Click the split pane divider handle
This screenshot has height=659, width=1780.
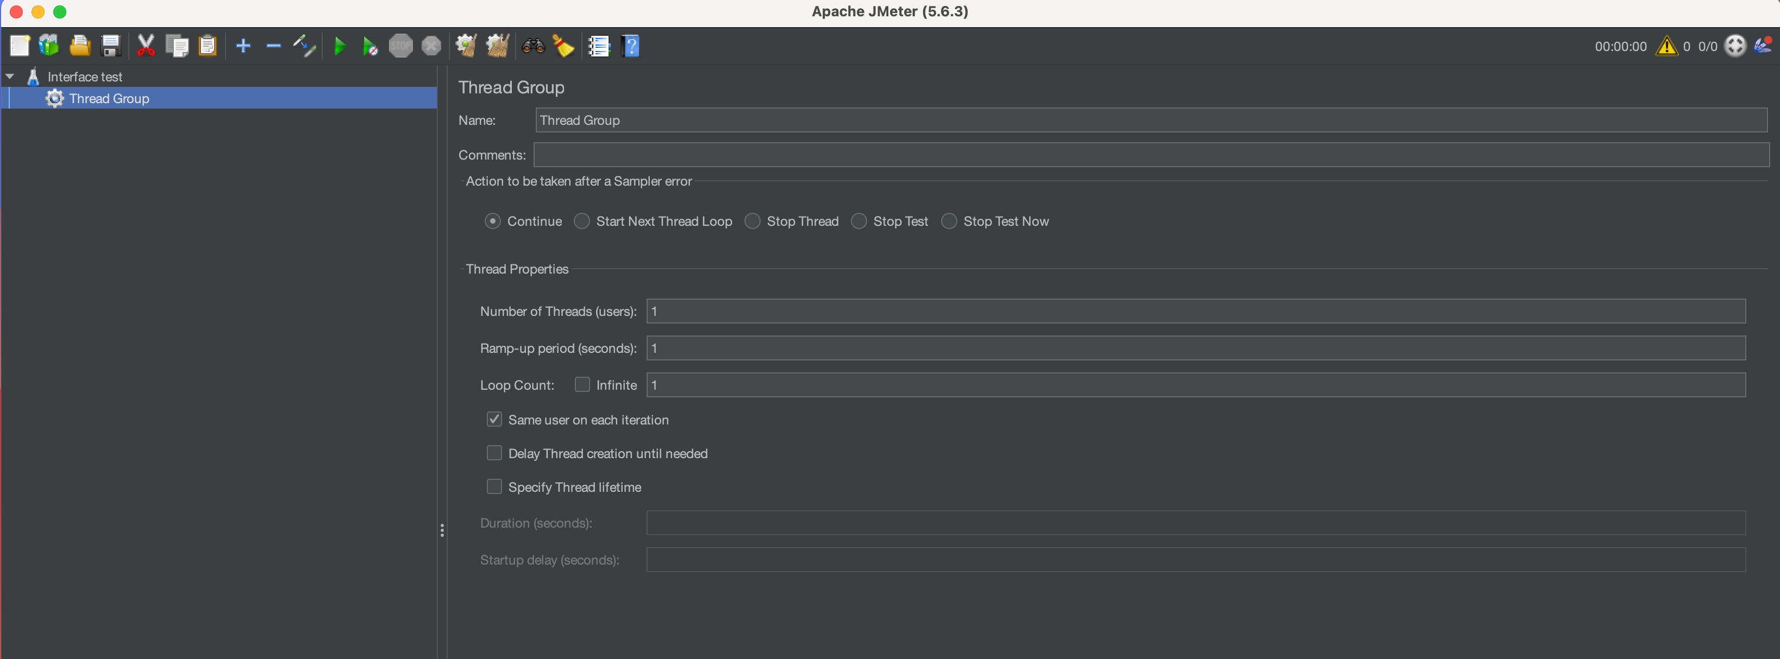[442, 530]
